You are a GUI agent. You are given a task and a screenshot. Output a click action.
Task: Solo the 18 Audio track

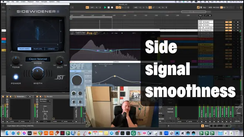pyautogui.click(x=234, y=22)
